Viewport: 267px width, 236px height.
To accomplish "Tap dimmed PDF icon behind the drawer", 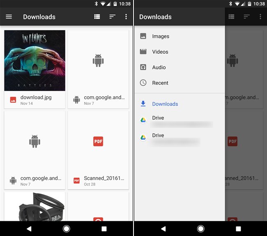I will point(232,141).
